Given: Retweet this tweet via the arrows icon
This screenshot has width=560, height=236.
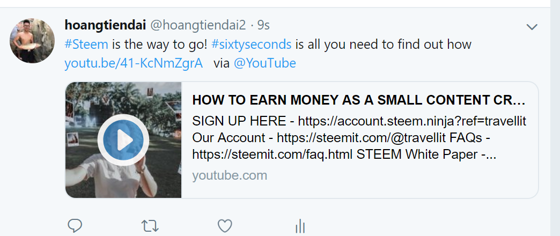Looking at the screenshot, I should point(150,226).
